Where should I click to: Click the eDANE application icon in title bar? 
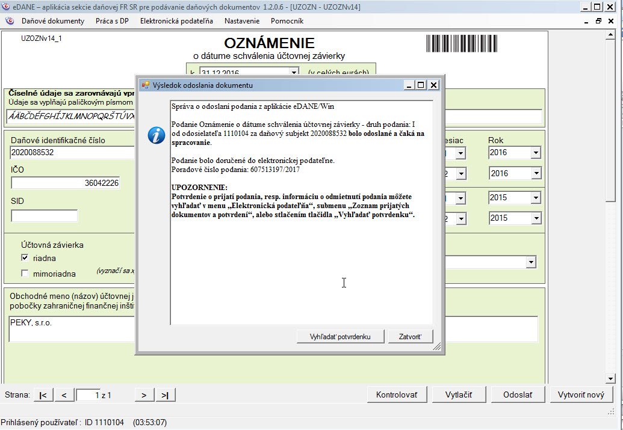[x=6, y=7]
